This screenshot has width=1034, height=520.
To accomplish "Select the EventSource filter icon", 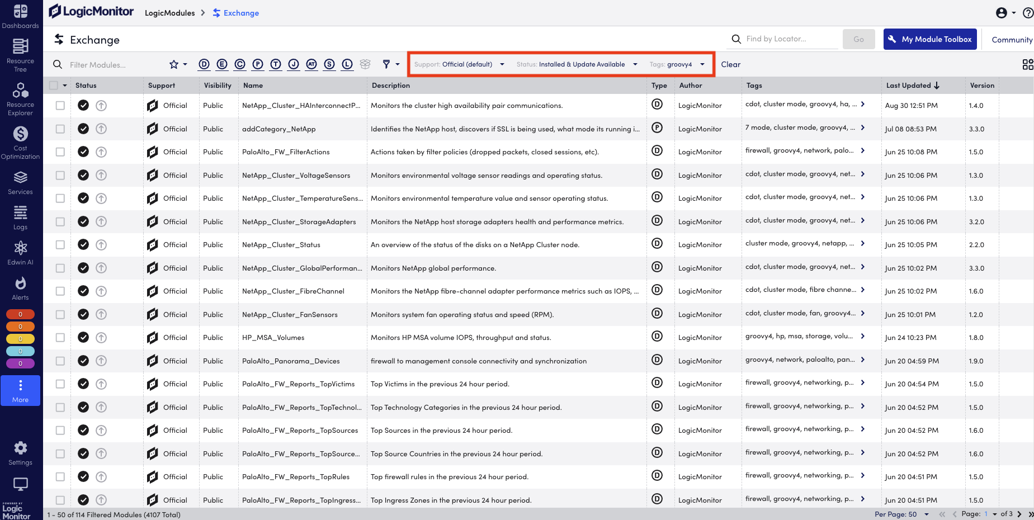I will [222, 64].
